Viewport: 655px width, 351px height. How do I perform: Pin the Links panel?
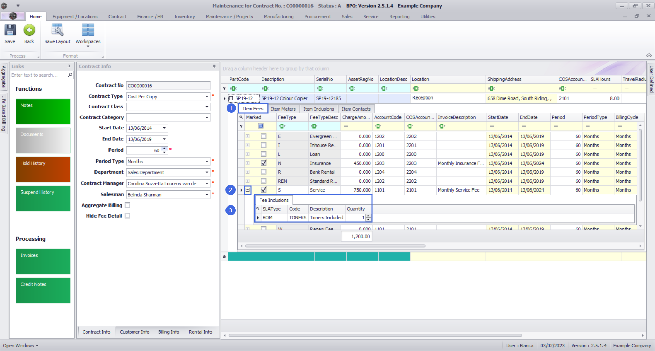[x=69, y=66]
